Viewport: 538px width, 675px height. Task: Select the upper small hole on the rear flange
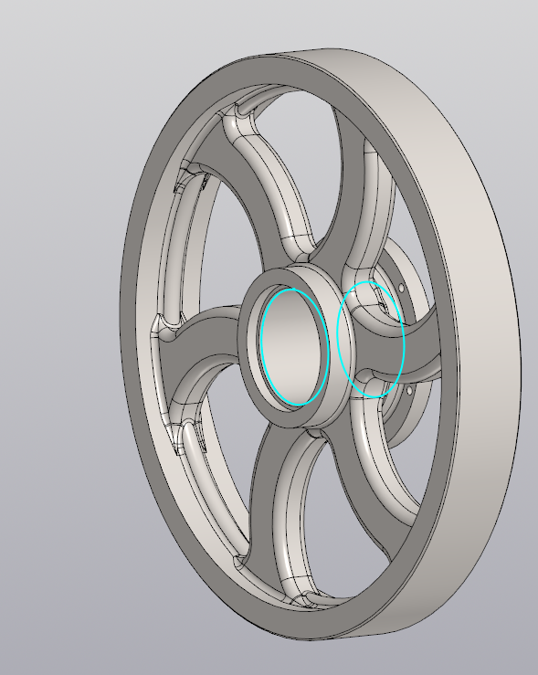click(x=401, y=287)
